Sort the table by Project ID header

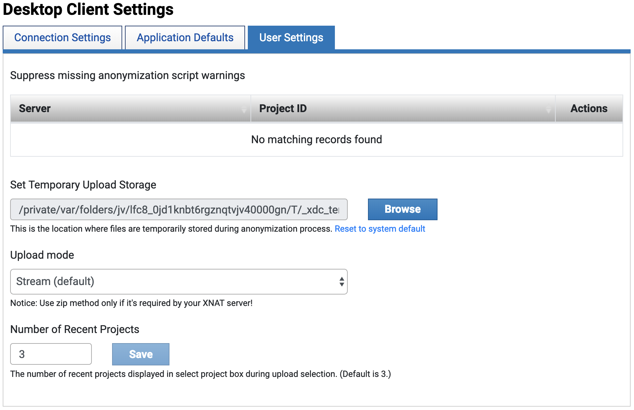coord(283,108)
